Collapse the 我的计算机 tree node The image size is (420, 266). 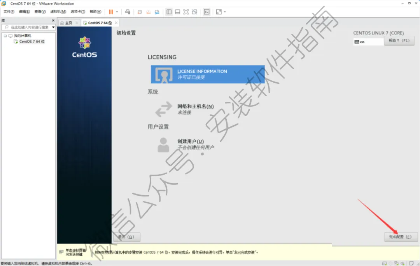[x=5, y=36]
